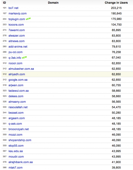Viewport: 133px width, 170px height.
Task: Click the NEW badge beside q-3sk.info
Action: [x=24, y=57]
